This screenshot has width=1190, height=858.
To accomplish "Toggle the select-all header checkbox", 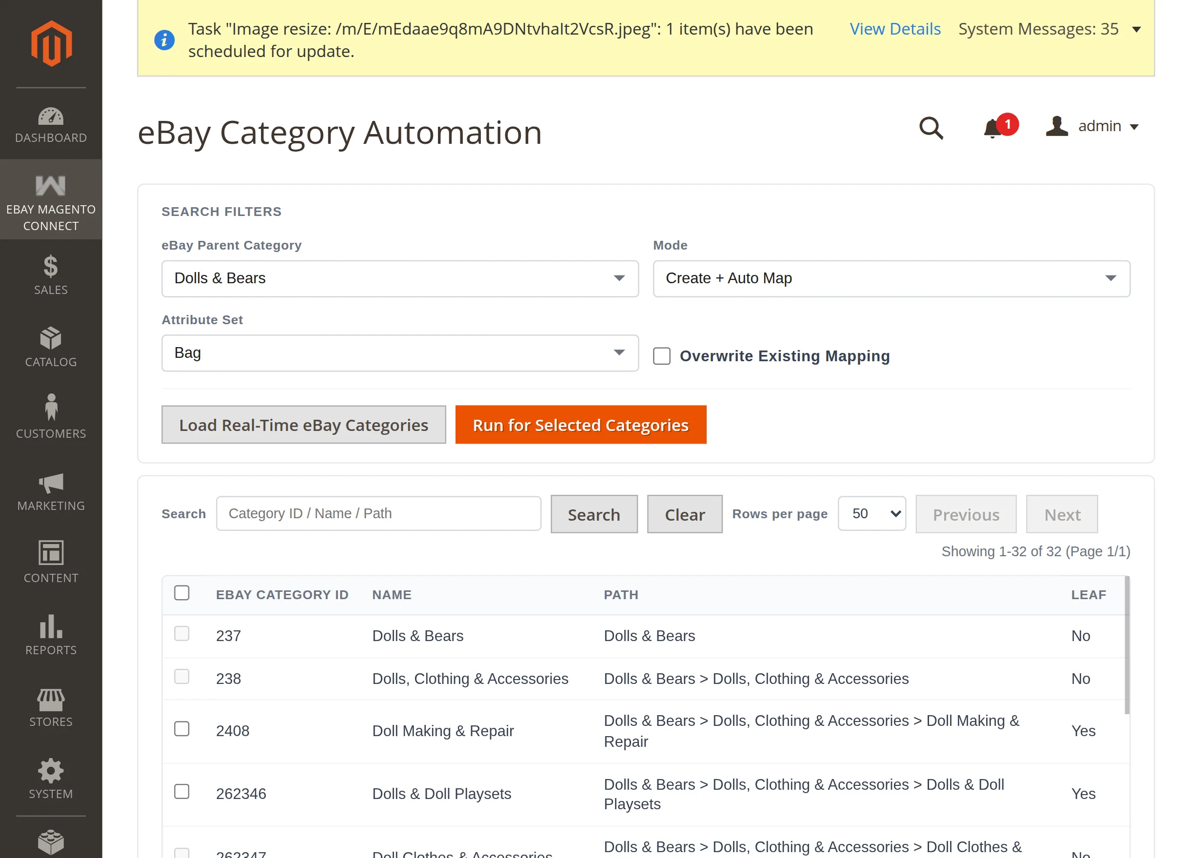I will click(181, 593).
